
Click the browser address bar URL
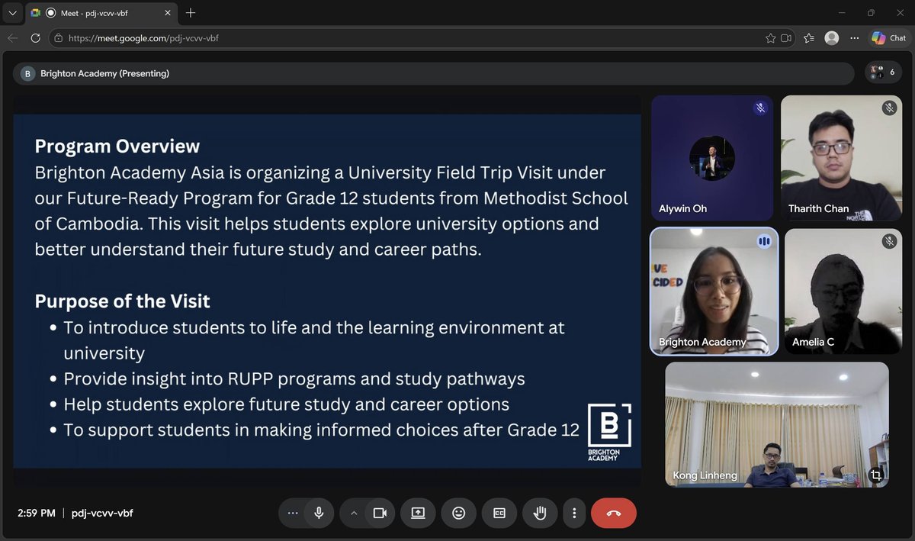[x=143, y=37]
